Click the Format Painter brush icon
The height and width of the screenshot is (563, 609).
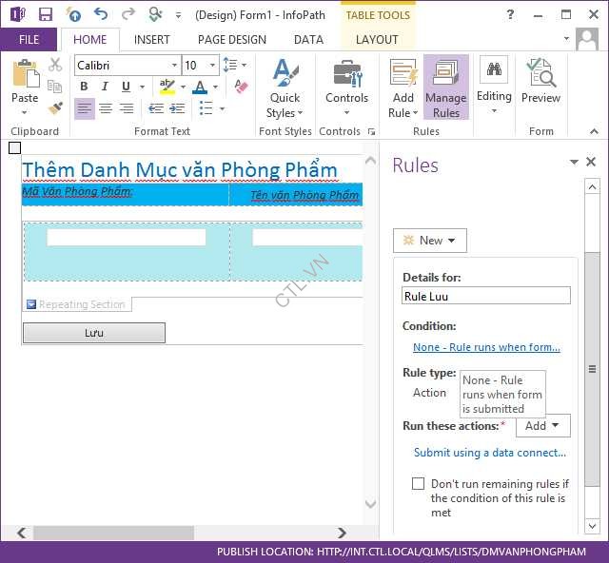click(x=55, y=107)
